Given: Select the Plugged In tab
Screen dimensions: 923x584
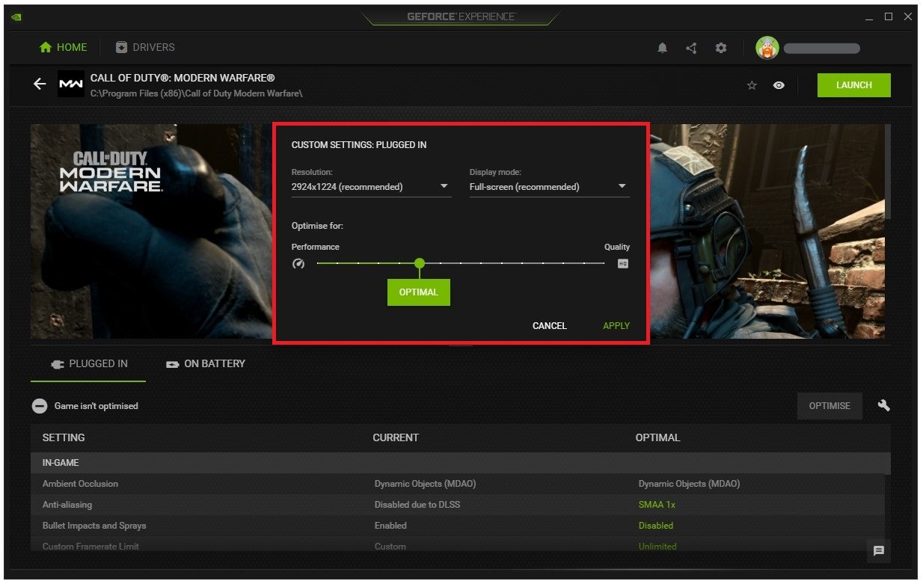Looking at the screenshot, I should tap(89, 363).
